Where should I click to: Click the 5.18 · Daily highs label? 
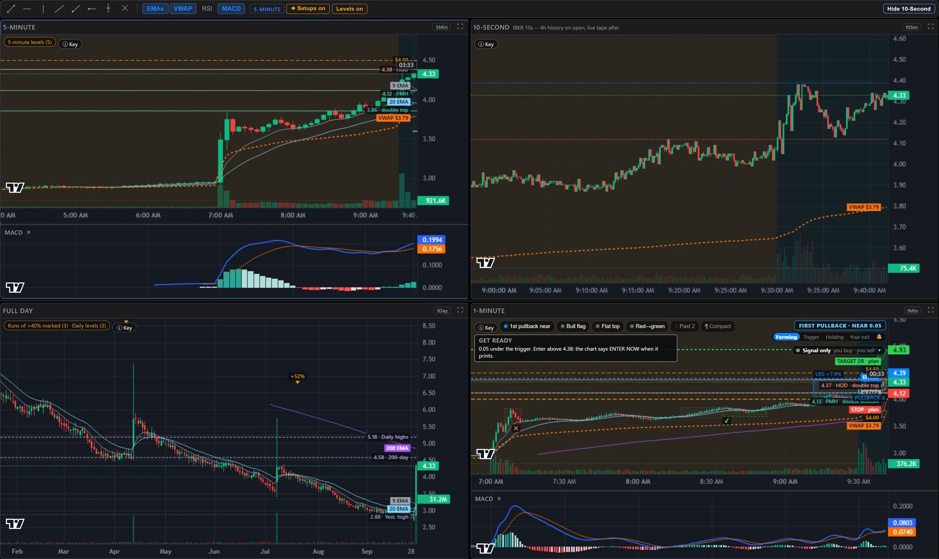(388, 437)
